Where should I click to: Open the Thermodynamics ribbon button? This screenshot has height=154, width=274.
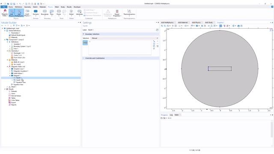[129, 13]
